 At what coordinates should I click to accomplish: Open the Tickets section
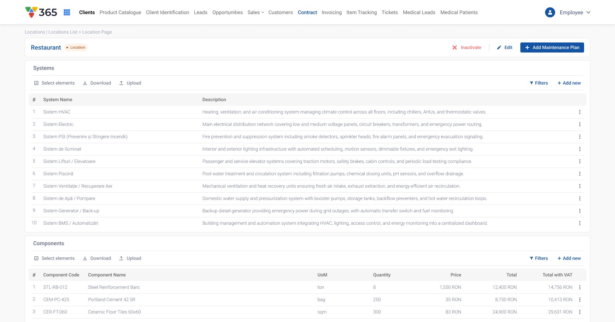click(x=390, y=12)
